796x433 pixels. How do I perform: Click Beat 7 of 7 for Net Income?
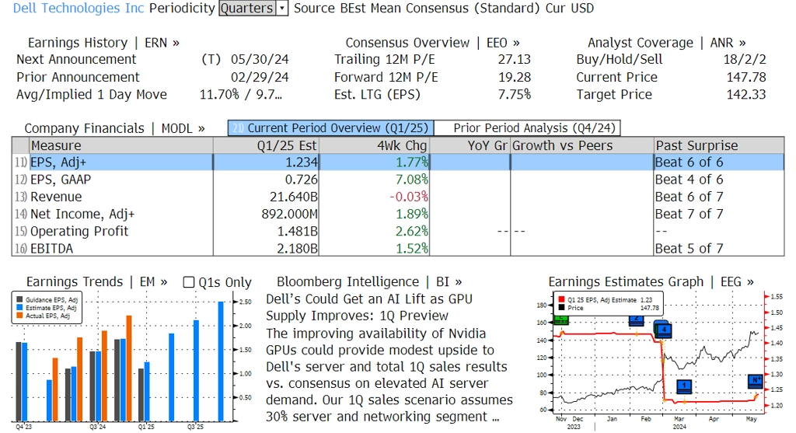click(689, 215)
